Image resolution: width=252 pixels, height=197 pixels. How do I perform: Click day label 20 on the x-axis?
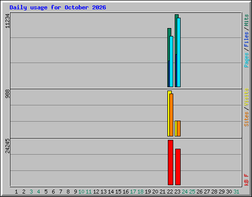click(155, 192)
